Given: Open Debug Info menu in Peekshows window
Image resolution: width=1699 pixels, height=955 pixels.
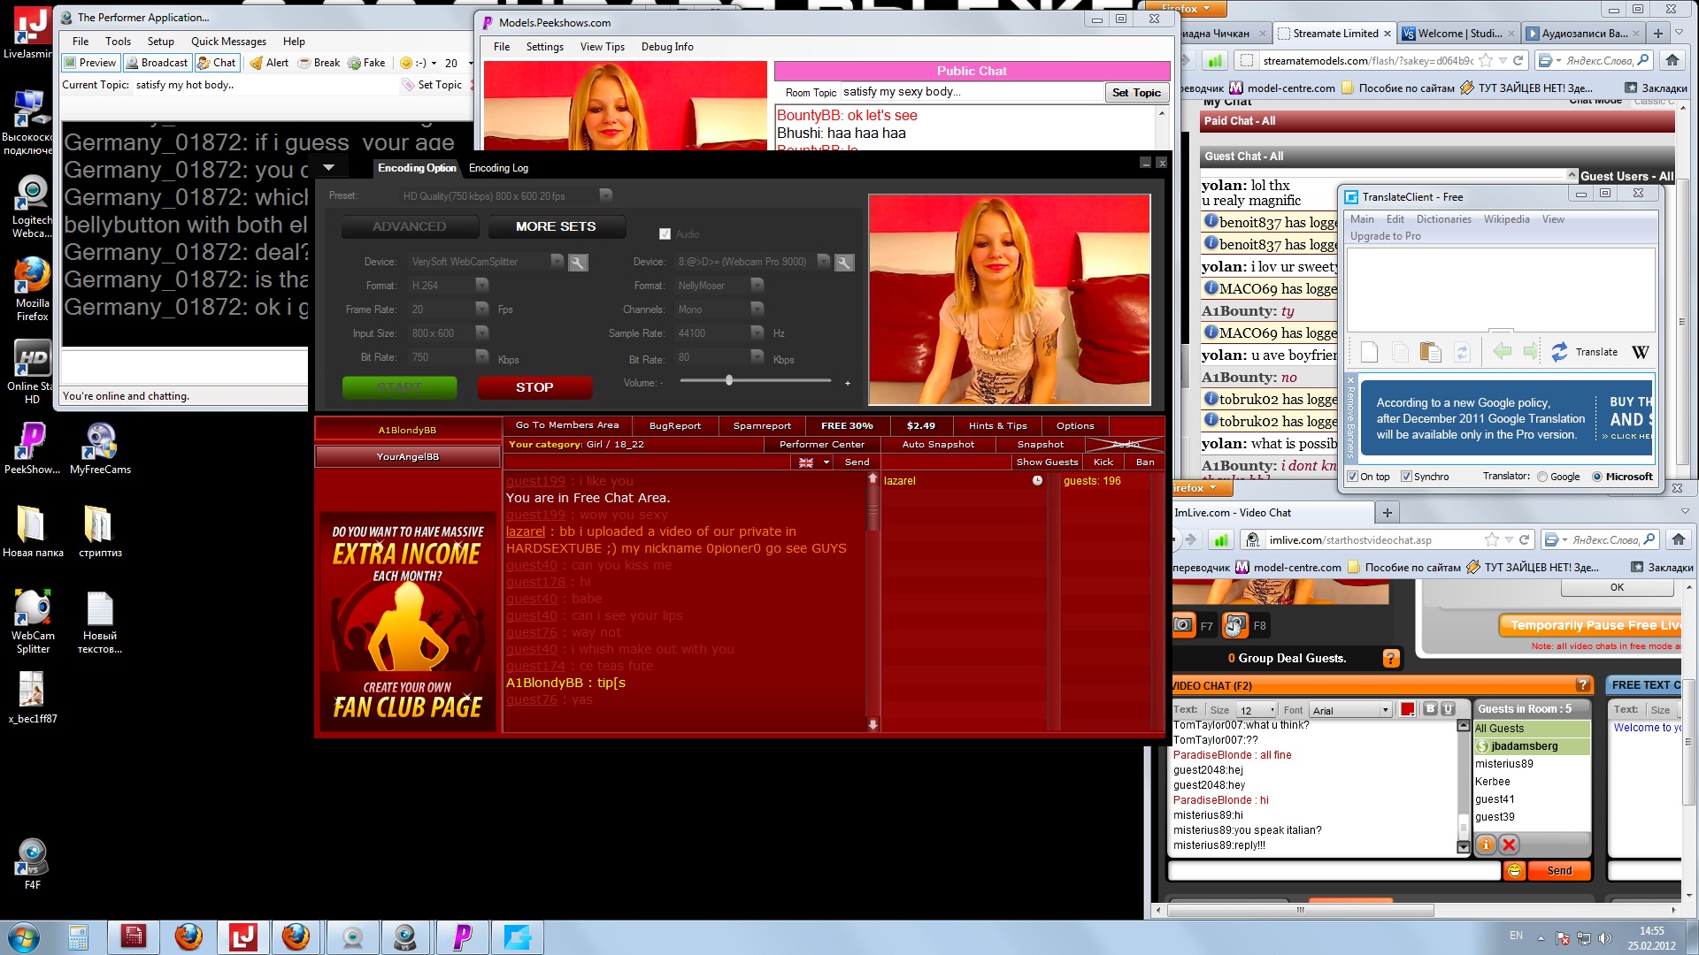Looking at the screenshot, I should coord(667,47).
